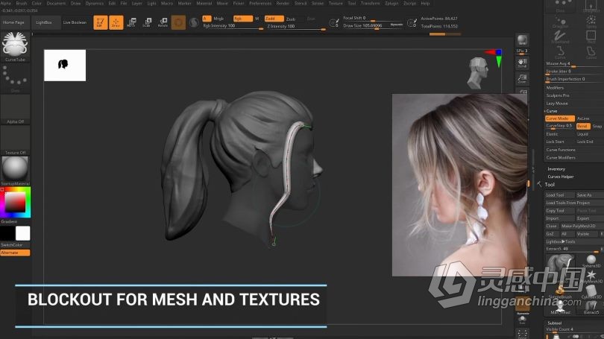Select the Cylinder3D tool thumbnail
The height and width of the screenshot is (339, 604).
click(591, 291)
